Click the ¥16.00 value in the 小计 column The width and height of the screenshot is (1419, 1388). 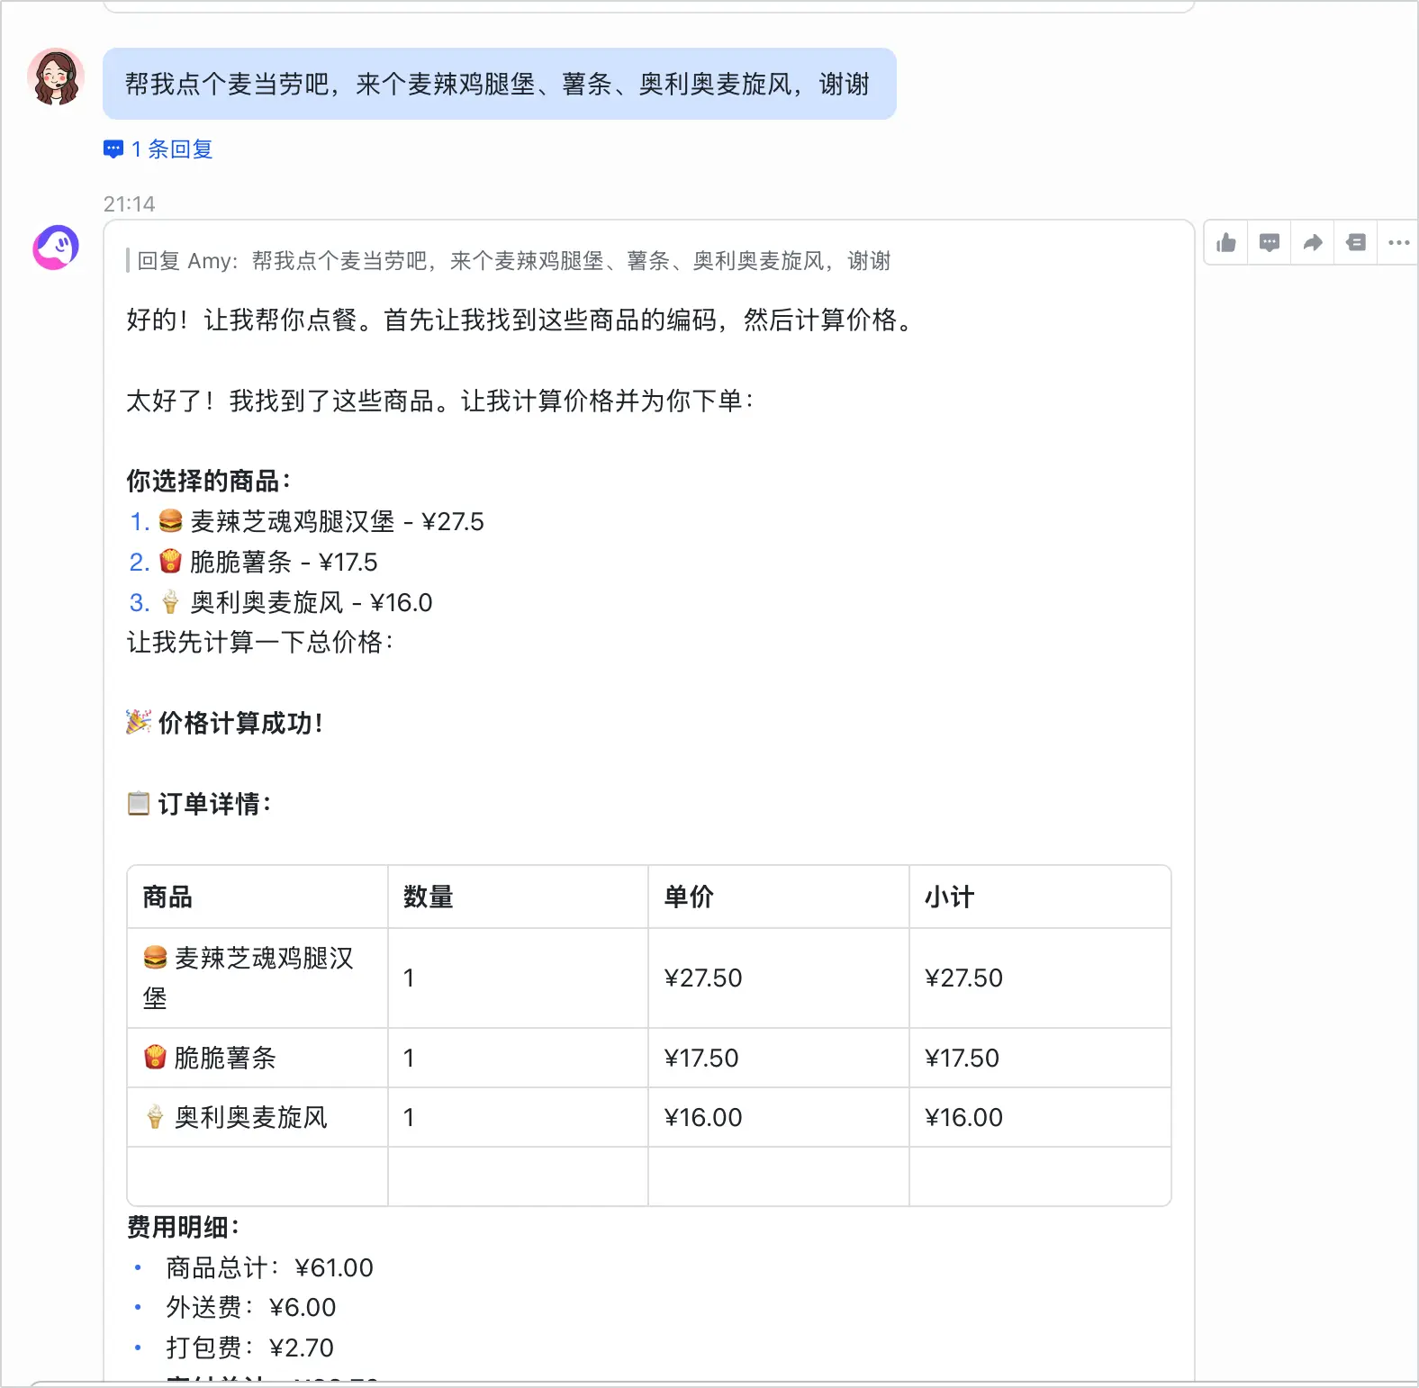(x=964, y=1117)
